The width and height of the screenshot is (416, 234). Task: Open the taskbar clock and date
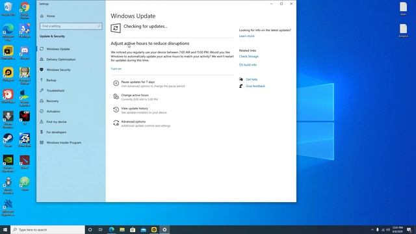tap(397, 229)
